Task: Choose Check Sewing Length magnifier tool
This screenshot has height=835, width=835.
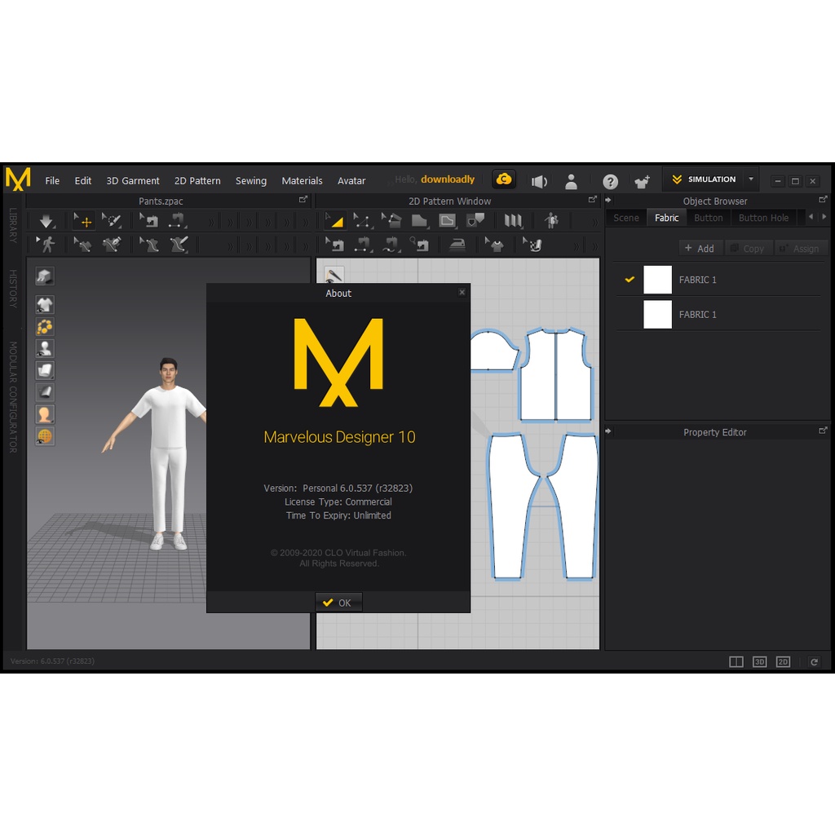Action: [x=420, y=245]
